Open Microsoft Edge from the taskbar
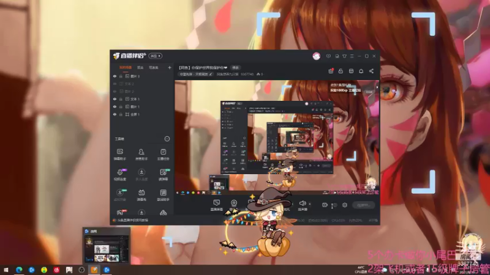The image size is (490, 275). pyautogui.click(x=19, y=269)
